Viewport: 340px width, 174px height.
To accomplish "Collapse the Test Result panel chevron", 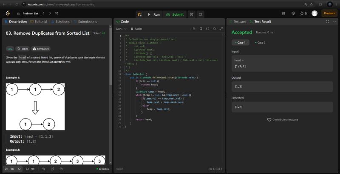I will point(334,22).
